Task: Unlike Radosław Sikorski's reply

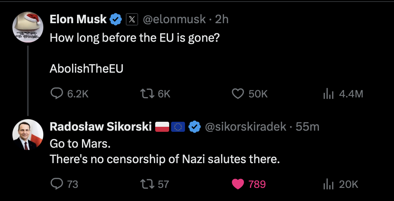Action: point(238,184)
